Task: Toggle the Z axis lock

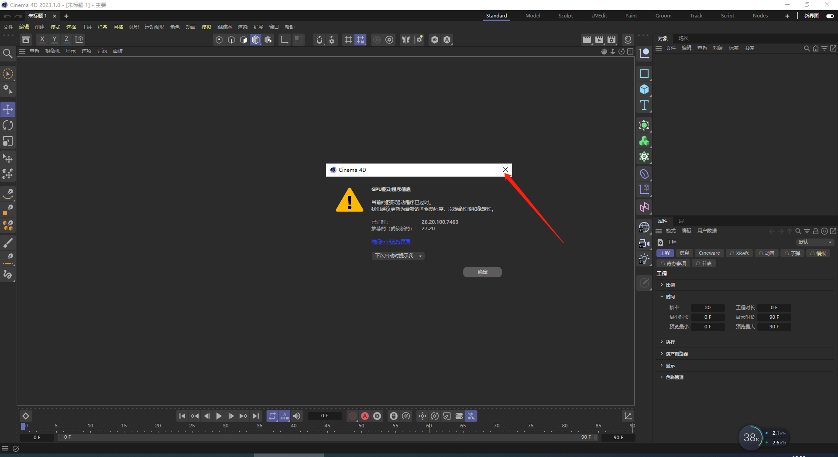Action: coord(66,39)
